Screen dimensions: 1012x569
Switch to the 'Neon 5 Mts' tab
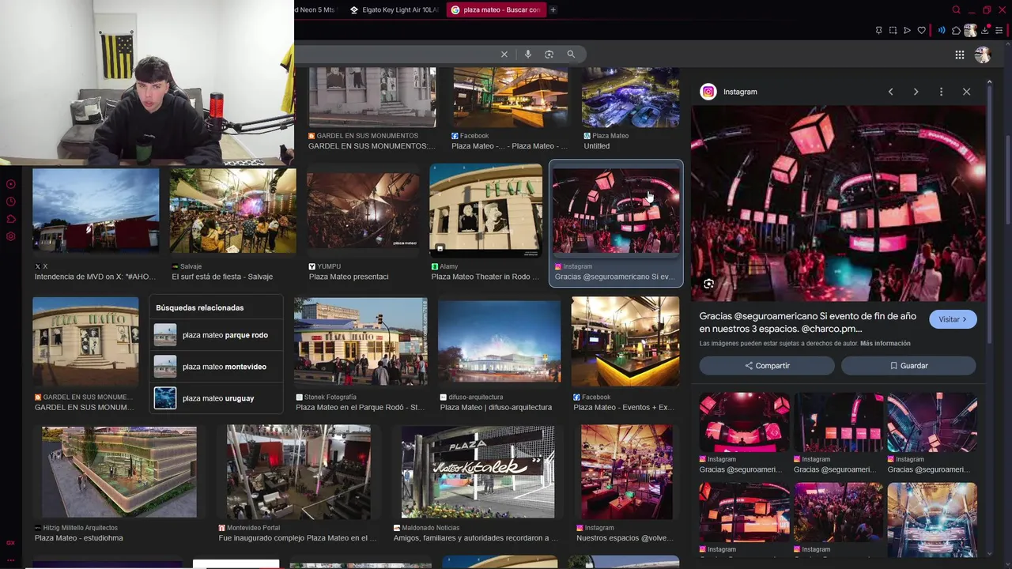[x=316, y=10]
